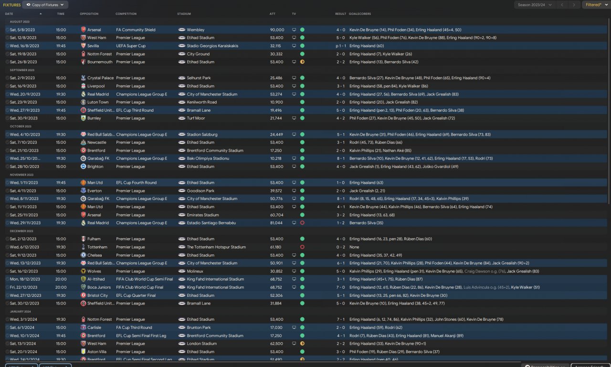
Task: Click the TV icon on the Arsenal Community Shield row
Action: coord(294,30)
